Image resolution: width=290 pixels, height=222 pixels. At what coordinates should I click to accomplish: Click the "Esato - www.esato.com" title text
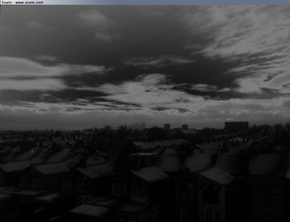tap(22, 3)
